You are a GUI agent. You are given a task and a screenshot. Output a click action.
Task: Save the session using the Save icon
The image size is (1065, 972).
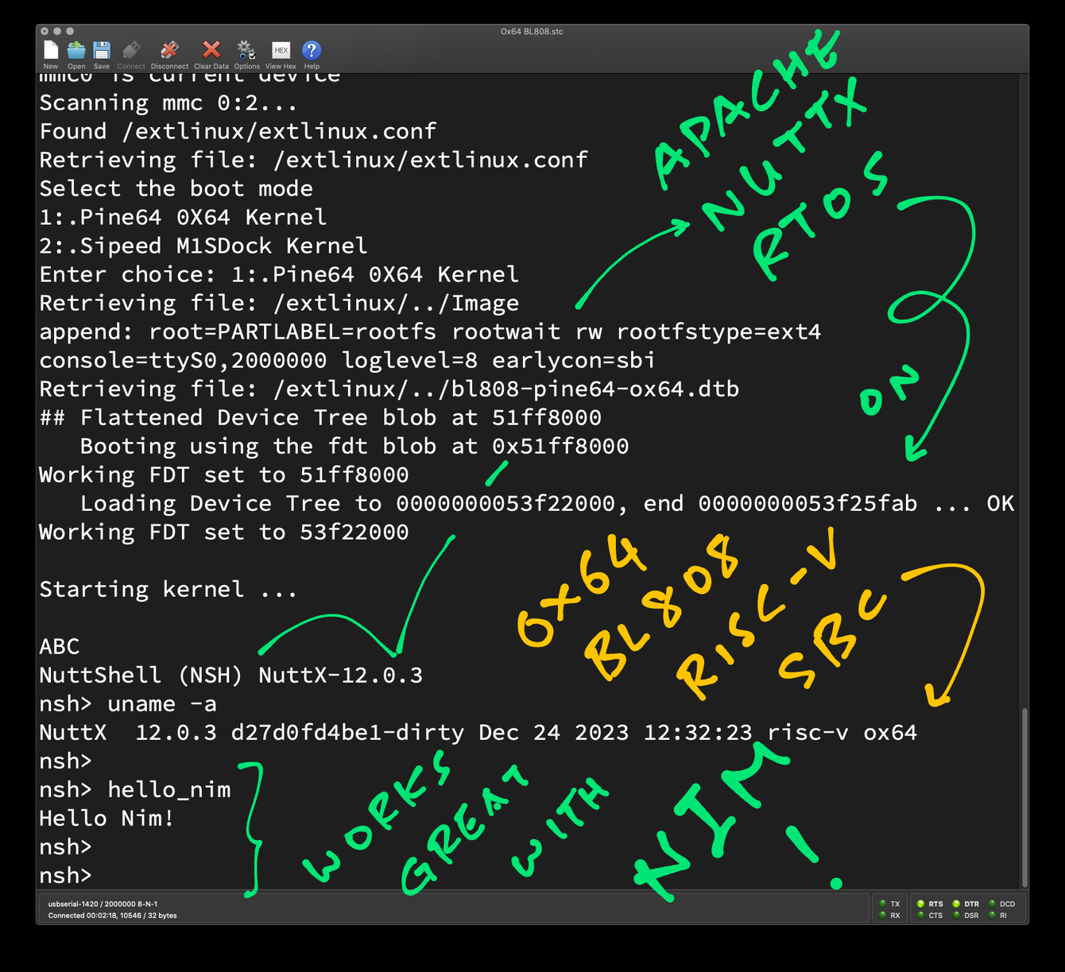pos(102,51)
